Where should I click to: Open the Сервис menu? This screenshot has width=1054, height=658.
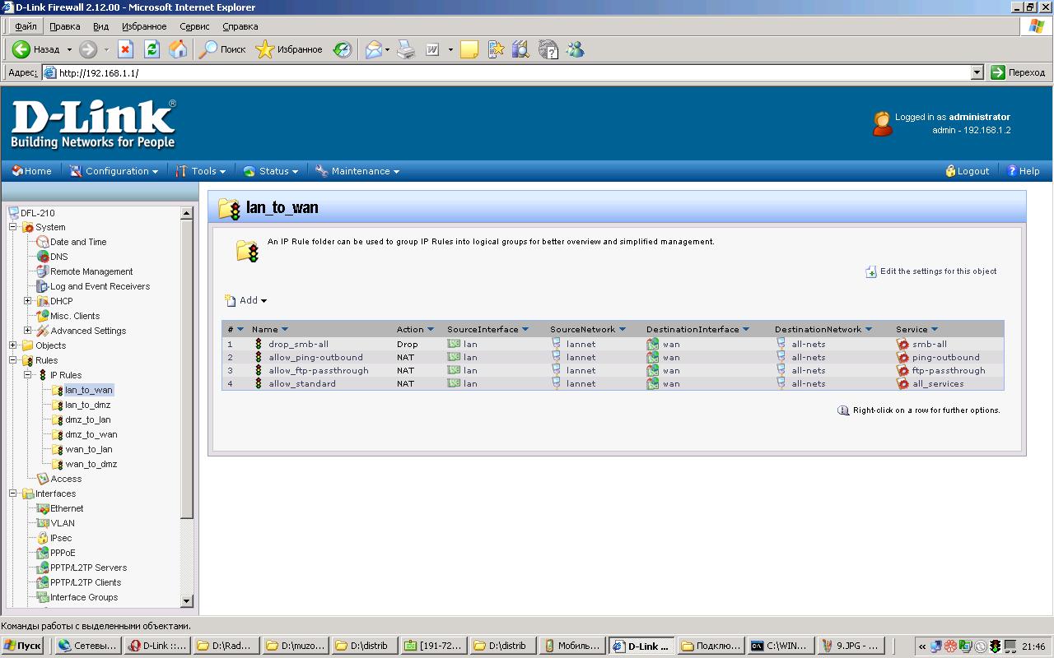pyautogui.click(x=194, y=26)
